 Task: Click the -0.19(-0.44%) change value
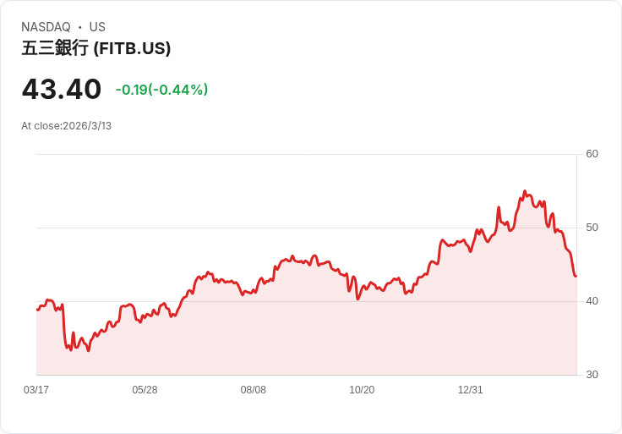click(x=162, y=90)
